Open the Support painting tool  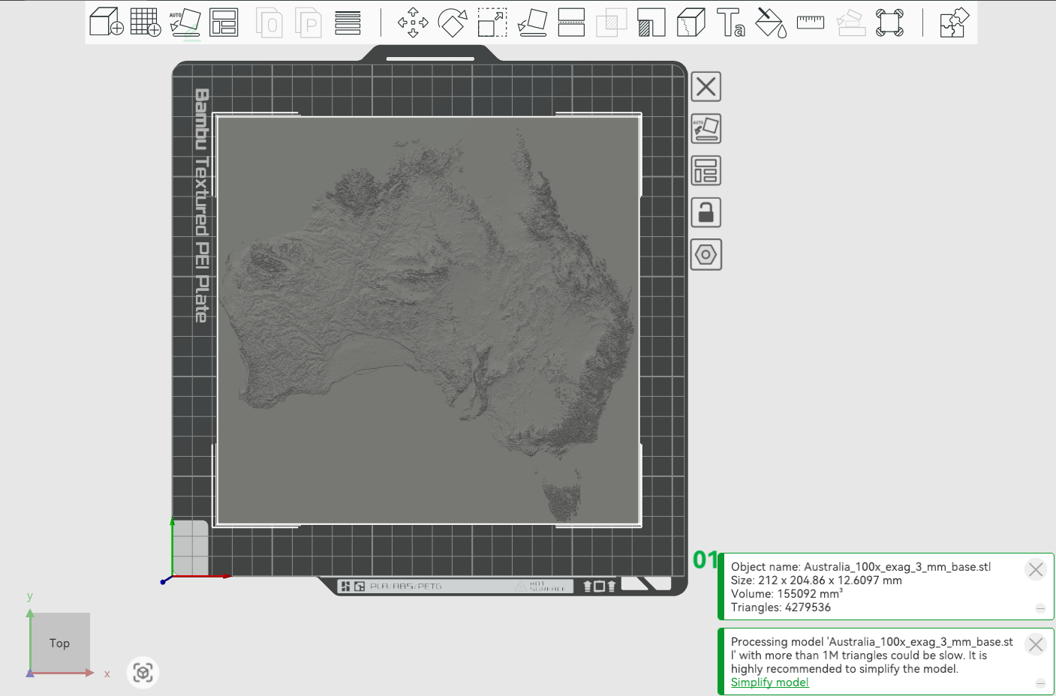[x=651, y=22]
